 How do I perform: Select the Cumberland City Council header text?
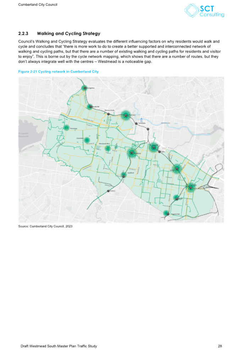tap(38, 5)
